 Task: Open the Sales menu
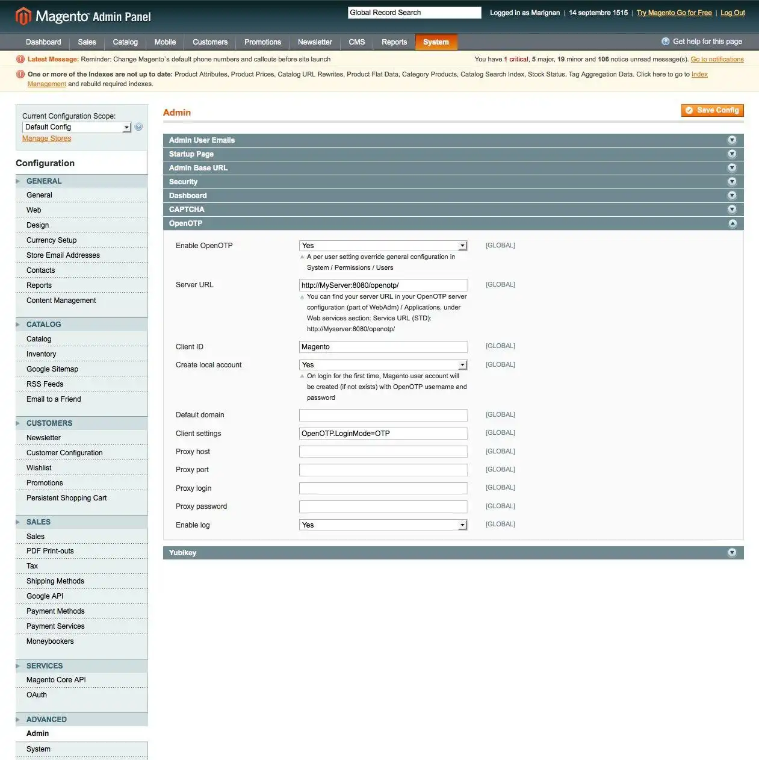(87, 42)
